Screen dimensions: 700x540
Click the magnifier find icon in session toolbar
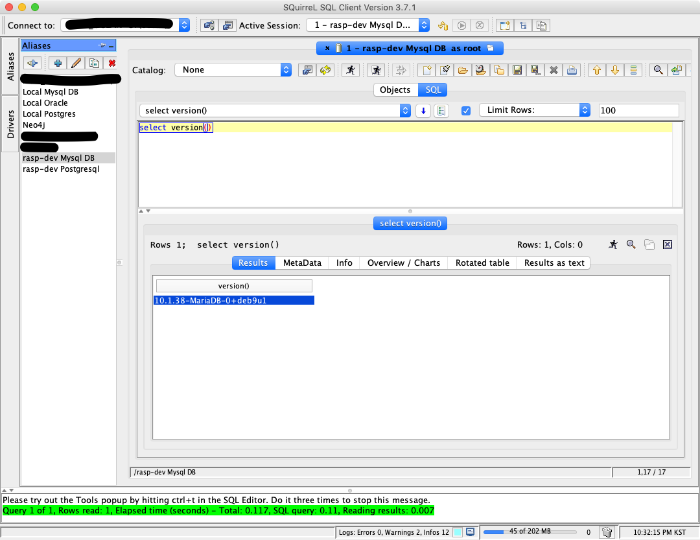(658, 70)
